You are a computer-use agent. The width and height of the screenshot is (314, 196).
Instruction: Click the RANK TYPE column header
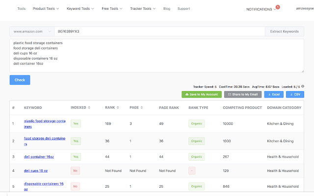198,108
